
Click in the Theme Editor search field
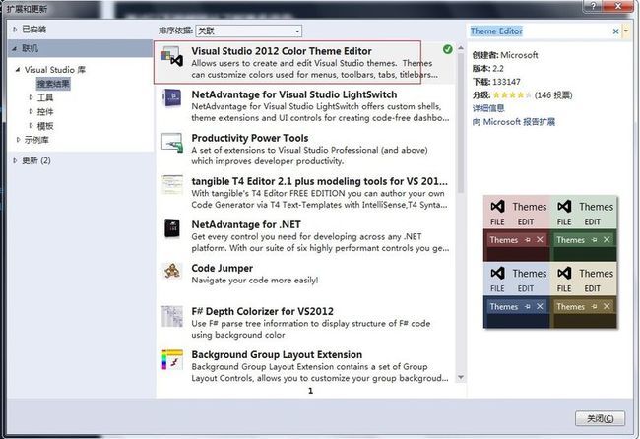tap(539, 31)
